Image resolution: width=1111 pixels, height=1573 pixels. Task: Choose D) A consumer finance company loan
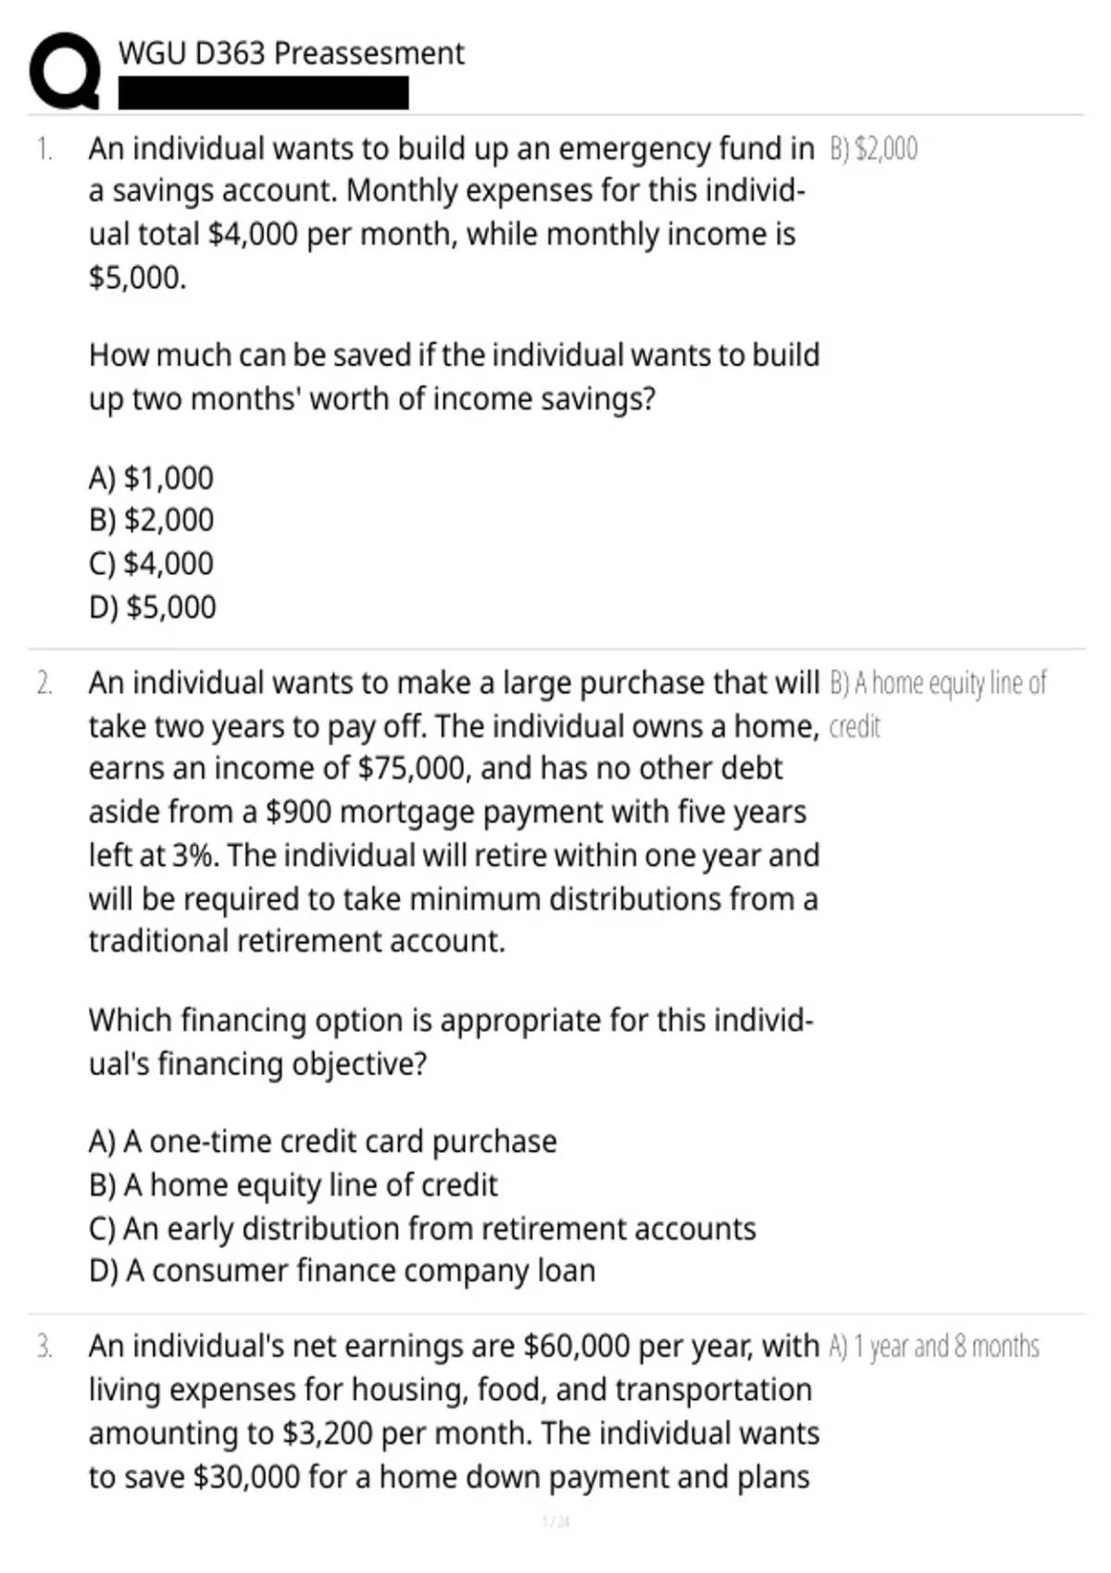pyautogui.click(x=343, y=1271)
